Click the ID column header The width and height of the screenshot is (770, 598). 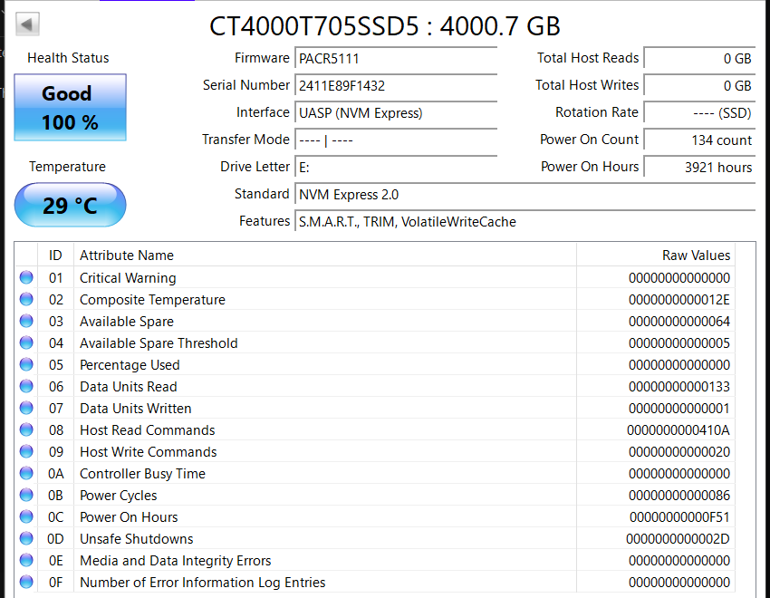pos(55,256)
